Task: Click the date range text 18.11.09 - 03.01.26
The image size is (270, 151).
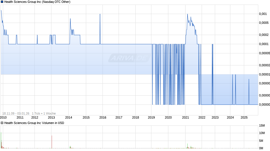Action: (16, 113)
